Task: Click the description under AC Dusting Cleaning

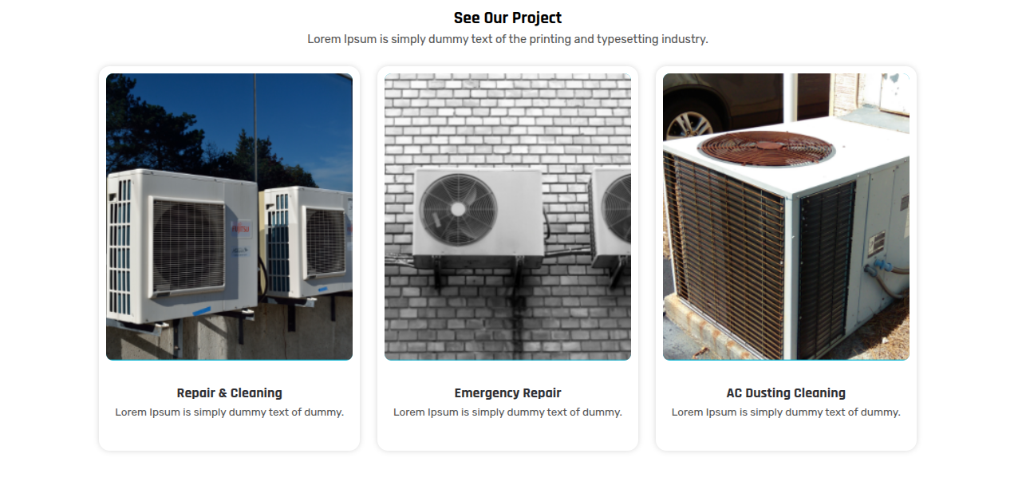Action: point(786,412)
